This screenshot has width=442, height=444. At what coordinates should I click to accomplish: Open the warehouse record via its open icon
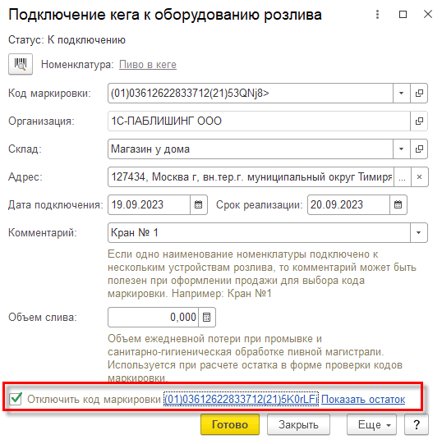click(x=419, y=149)
